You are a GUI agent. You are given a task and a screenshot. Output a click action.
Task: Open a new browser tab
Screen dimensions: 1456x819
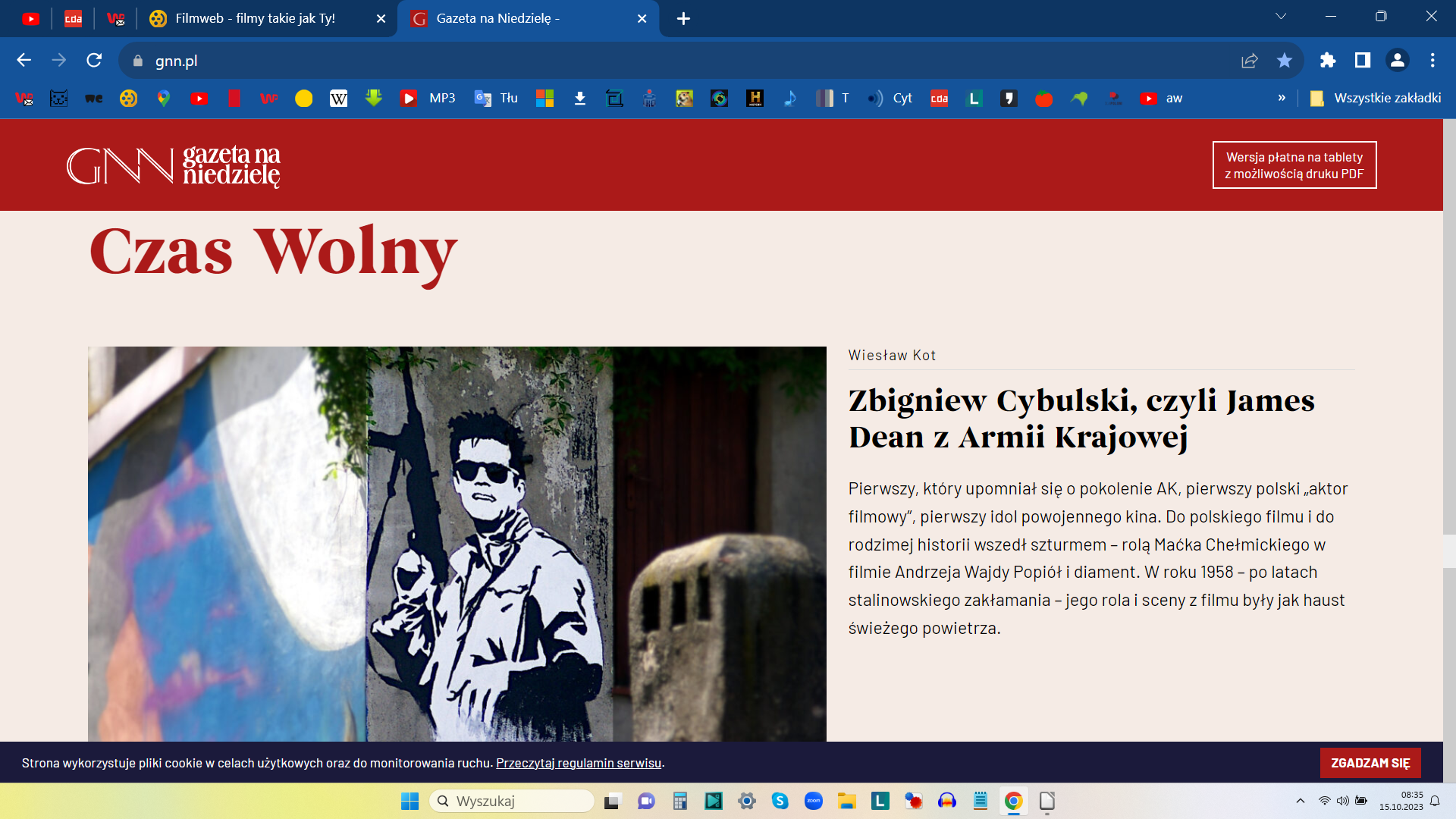[x=683, y=19]
